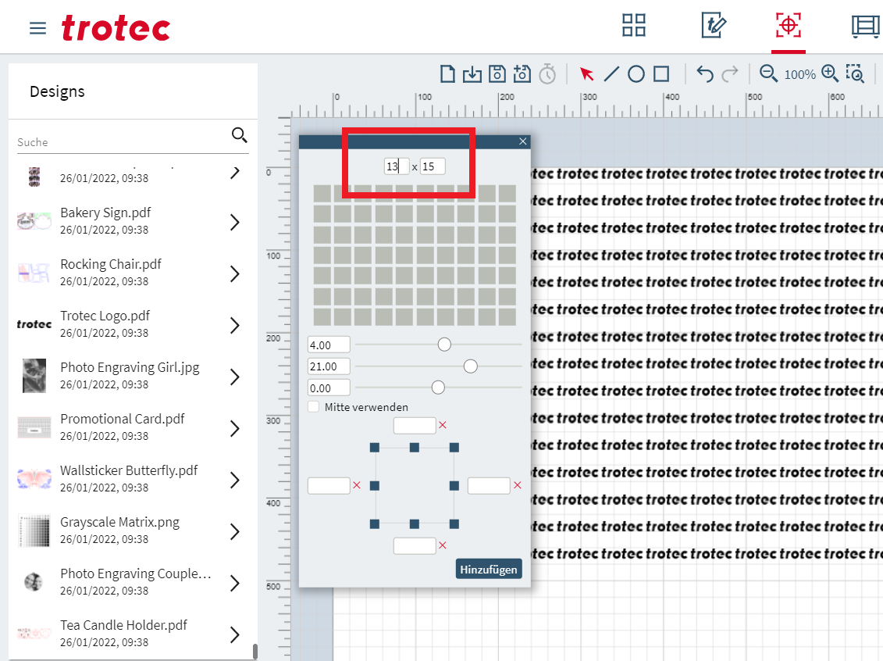Screen dimensions: 883x661
Task: Click the slider handle for 21.00 value
Action: point(470,366)
